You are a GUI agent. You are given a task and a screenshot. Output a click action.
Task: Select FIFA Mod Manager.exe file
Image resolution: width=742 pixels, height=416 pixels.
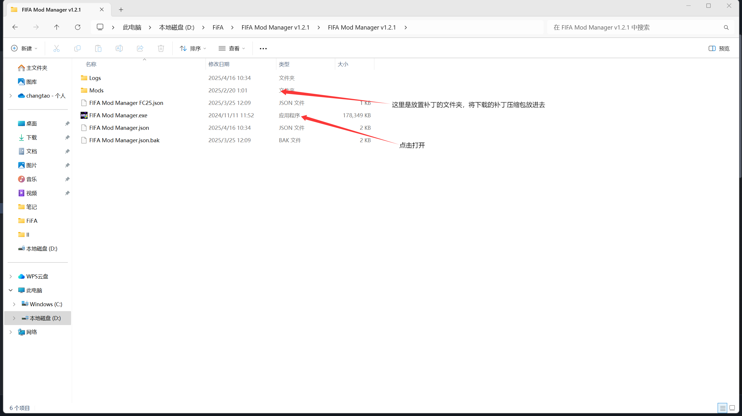[x=118, y=115]
